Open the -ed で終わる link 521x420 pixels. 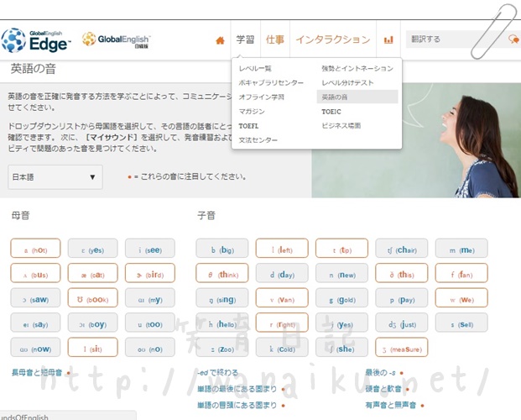pyautogui.click(x=217, y=372)
